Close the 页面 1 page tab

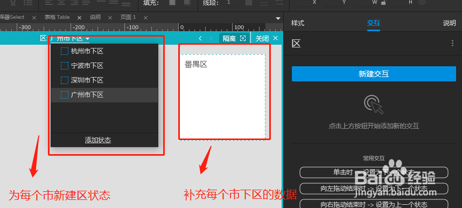[145, 18]
